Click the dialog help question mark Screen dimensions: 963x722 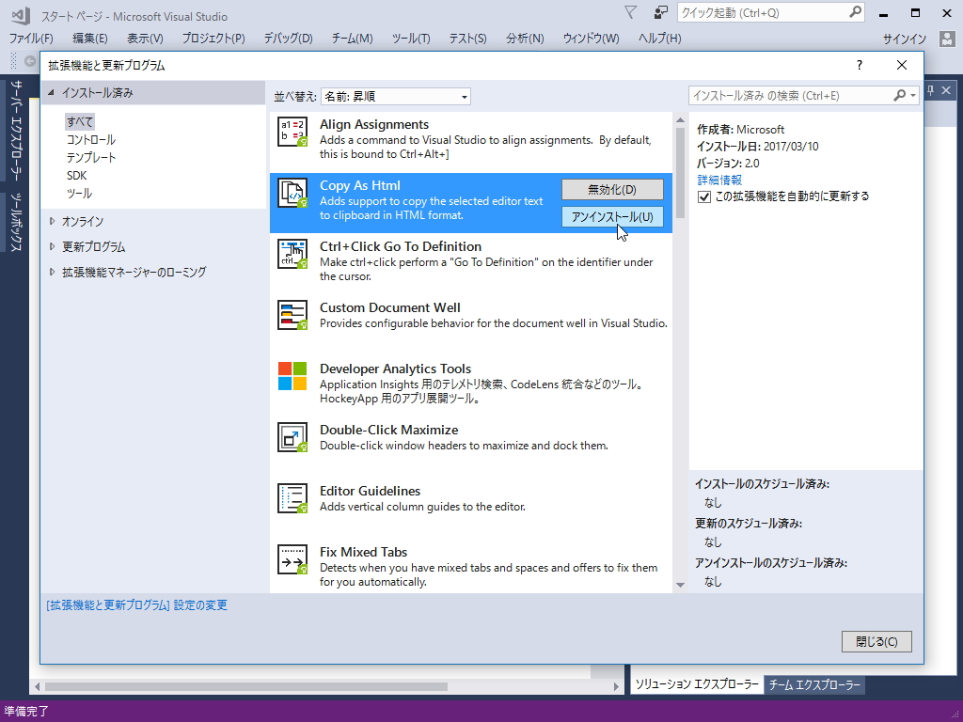860,65
